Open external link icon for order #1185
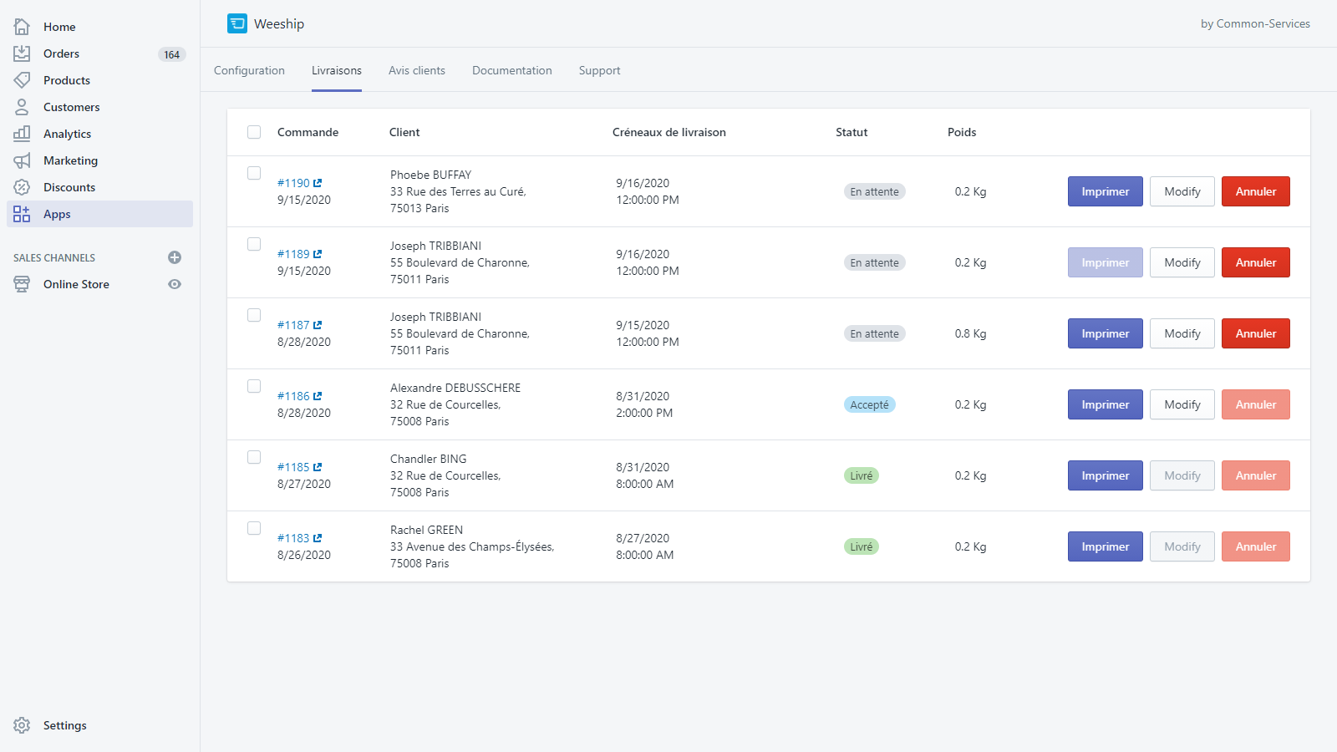 coord(318,467)
